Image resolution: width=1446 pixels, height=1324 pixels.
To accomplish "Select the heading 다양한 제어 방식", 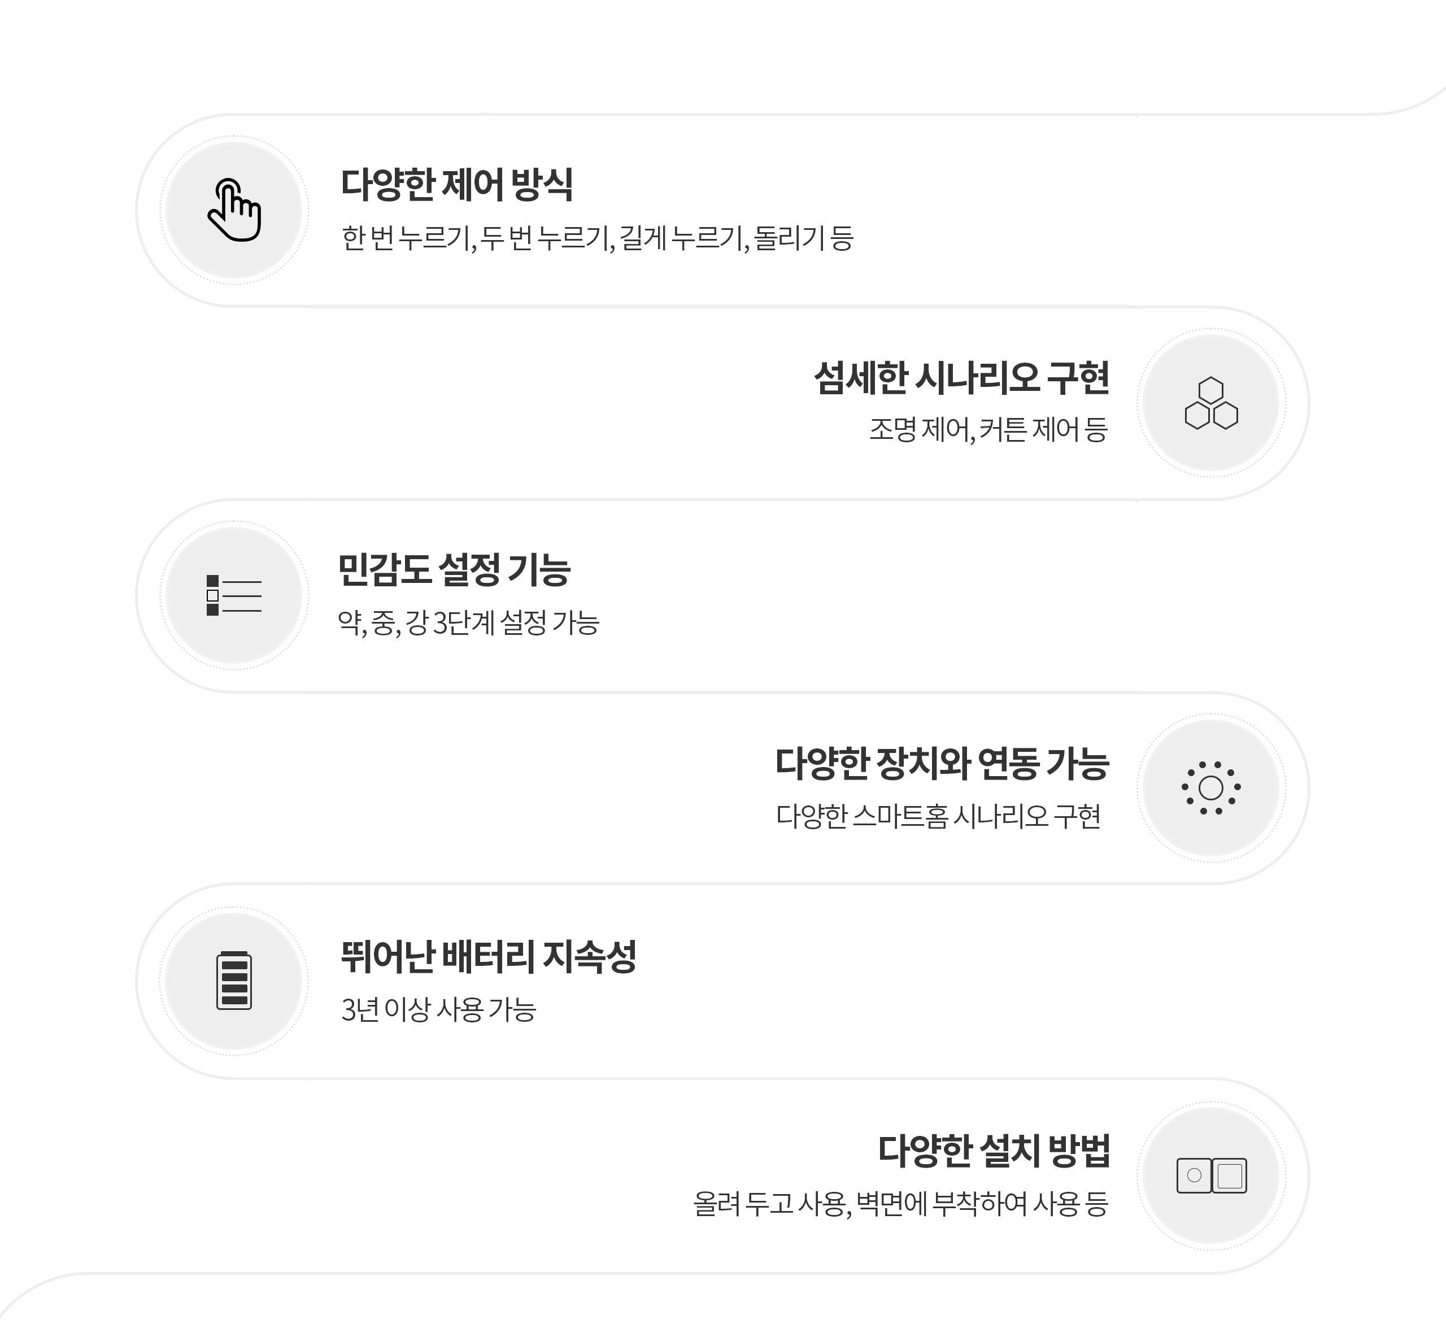I will coord(457,184).
